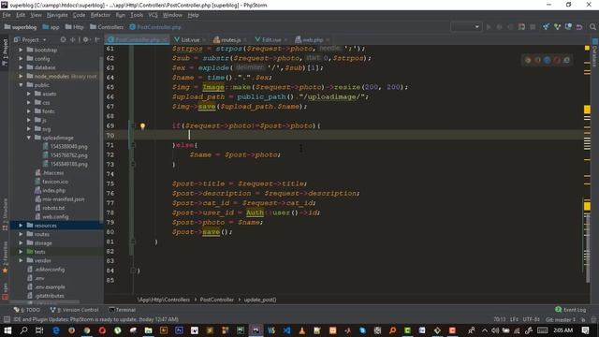Click the Collapse All icon in the Project panel

coord(72,39)
